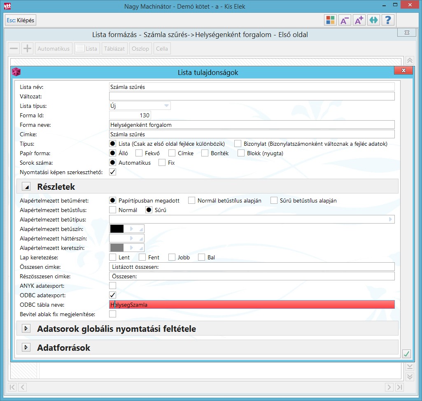Viewport: 422px width, 401px height.
Task: Select Blokk (nyugta) paper form
Action: click(x=241, y=153)
